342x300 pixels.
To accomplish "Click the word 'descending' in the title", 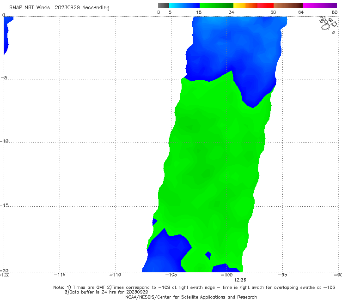I will (96, 8).
